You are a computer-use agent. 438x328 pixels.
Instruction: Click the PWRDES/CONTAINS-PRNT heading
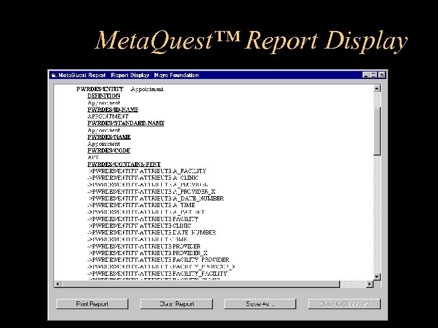[x=123, y=164]
